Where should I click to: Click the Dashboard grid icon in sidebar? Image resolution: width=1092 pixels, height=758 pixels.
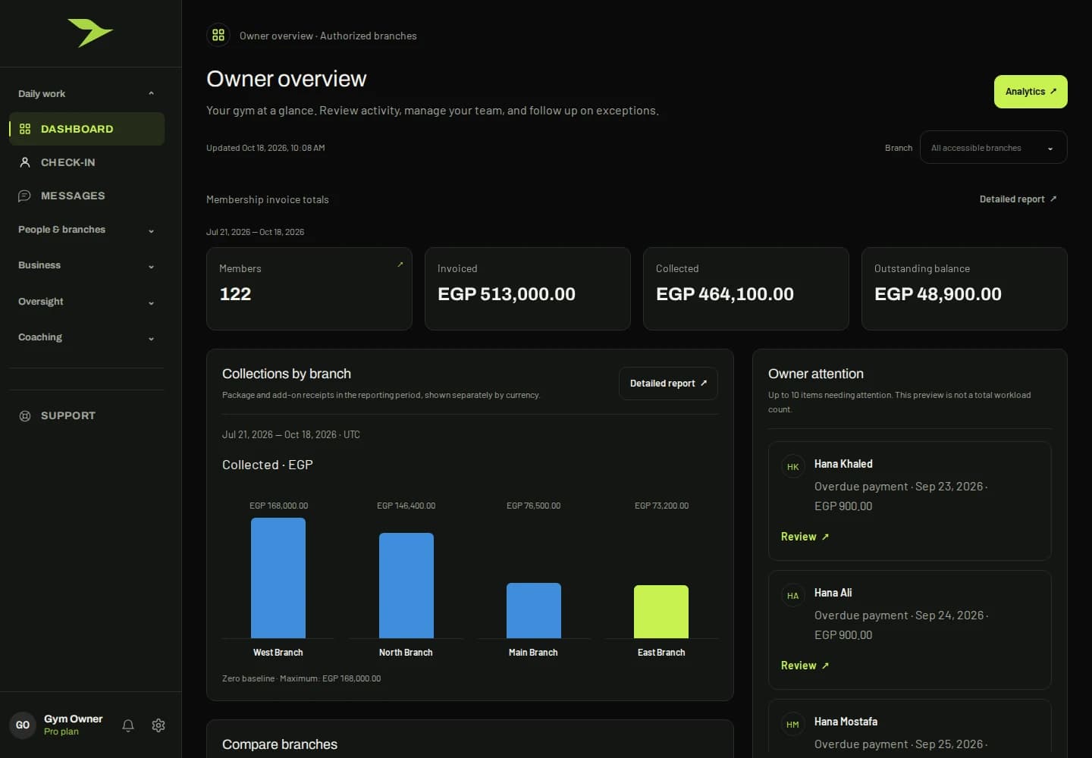click(x=25, y=129)
